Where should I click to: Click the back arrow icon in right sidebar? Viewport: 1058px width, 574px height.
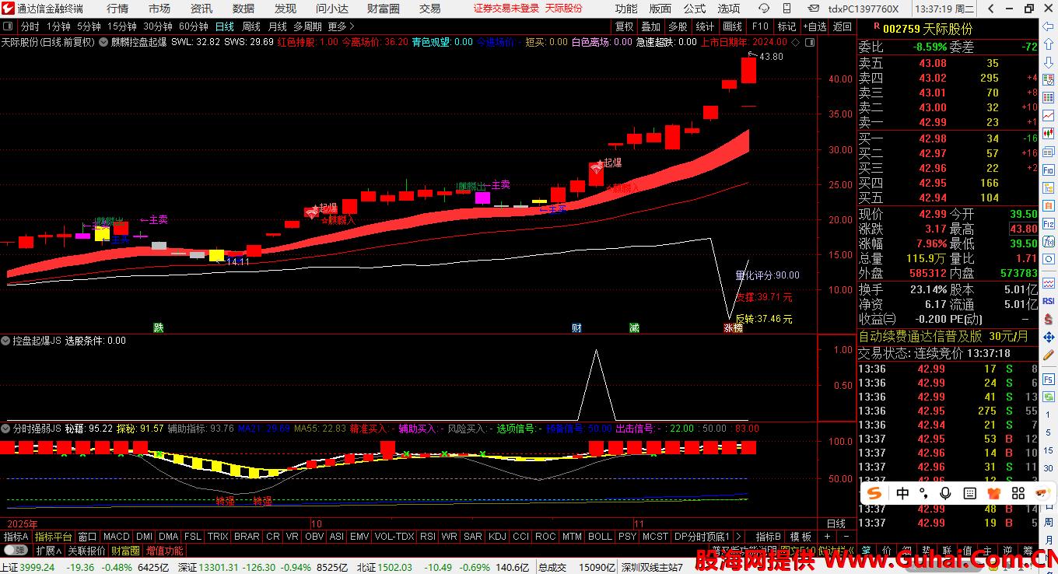pyautogui.click(x=1048, y=27)
